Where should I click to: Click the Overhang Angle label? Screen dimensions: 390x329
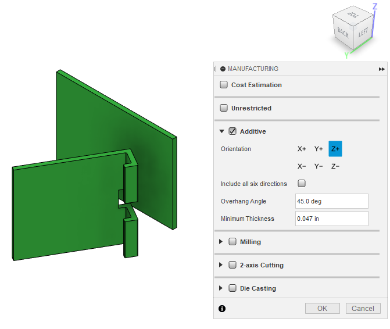pyautogui.click(x=244, y=201)
